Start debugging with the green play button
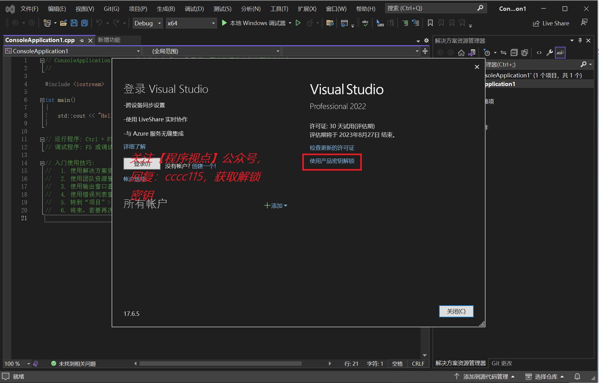599x383 pixels. coord(224,23)
